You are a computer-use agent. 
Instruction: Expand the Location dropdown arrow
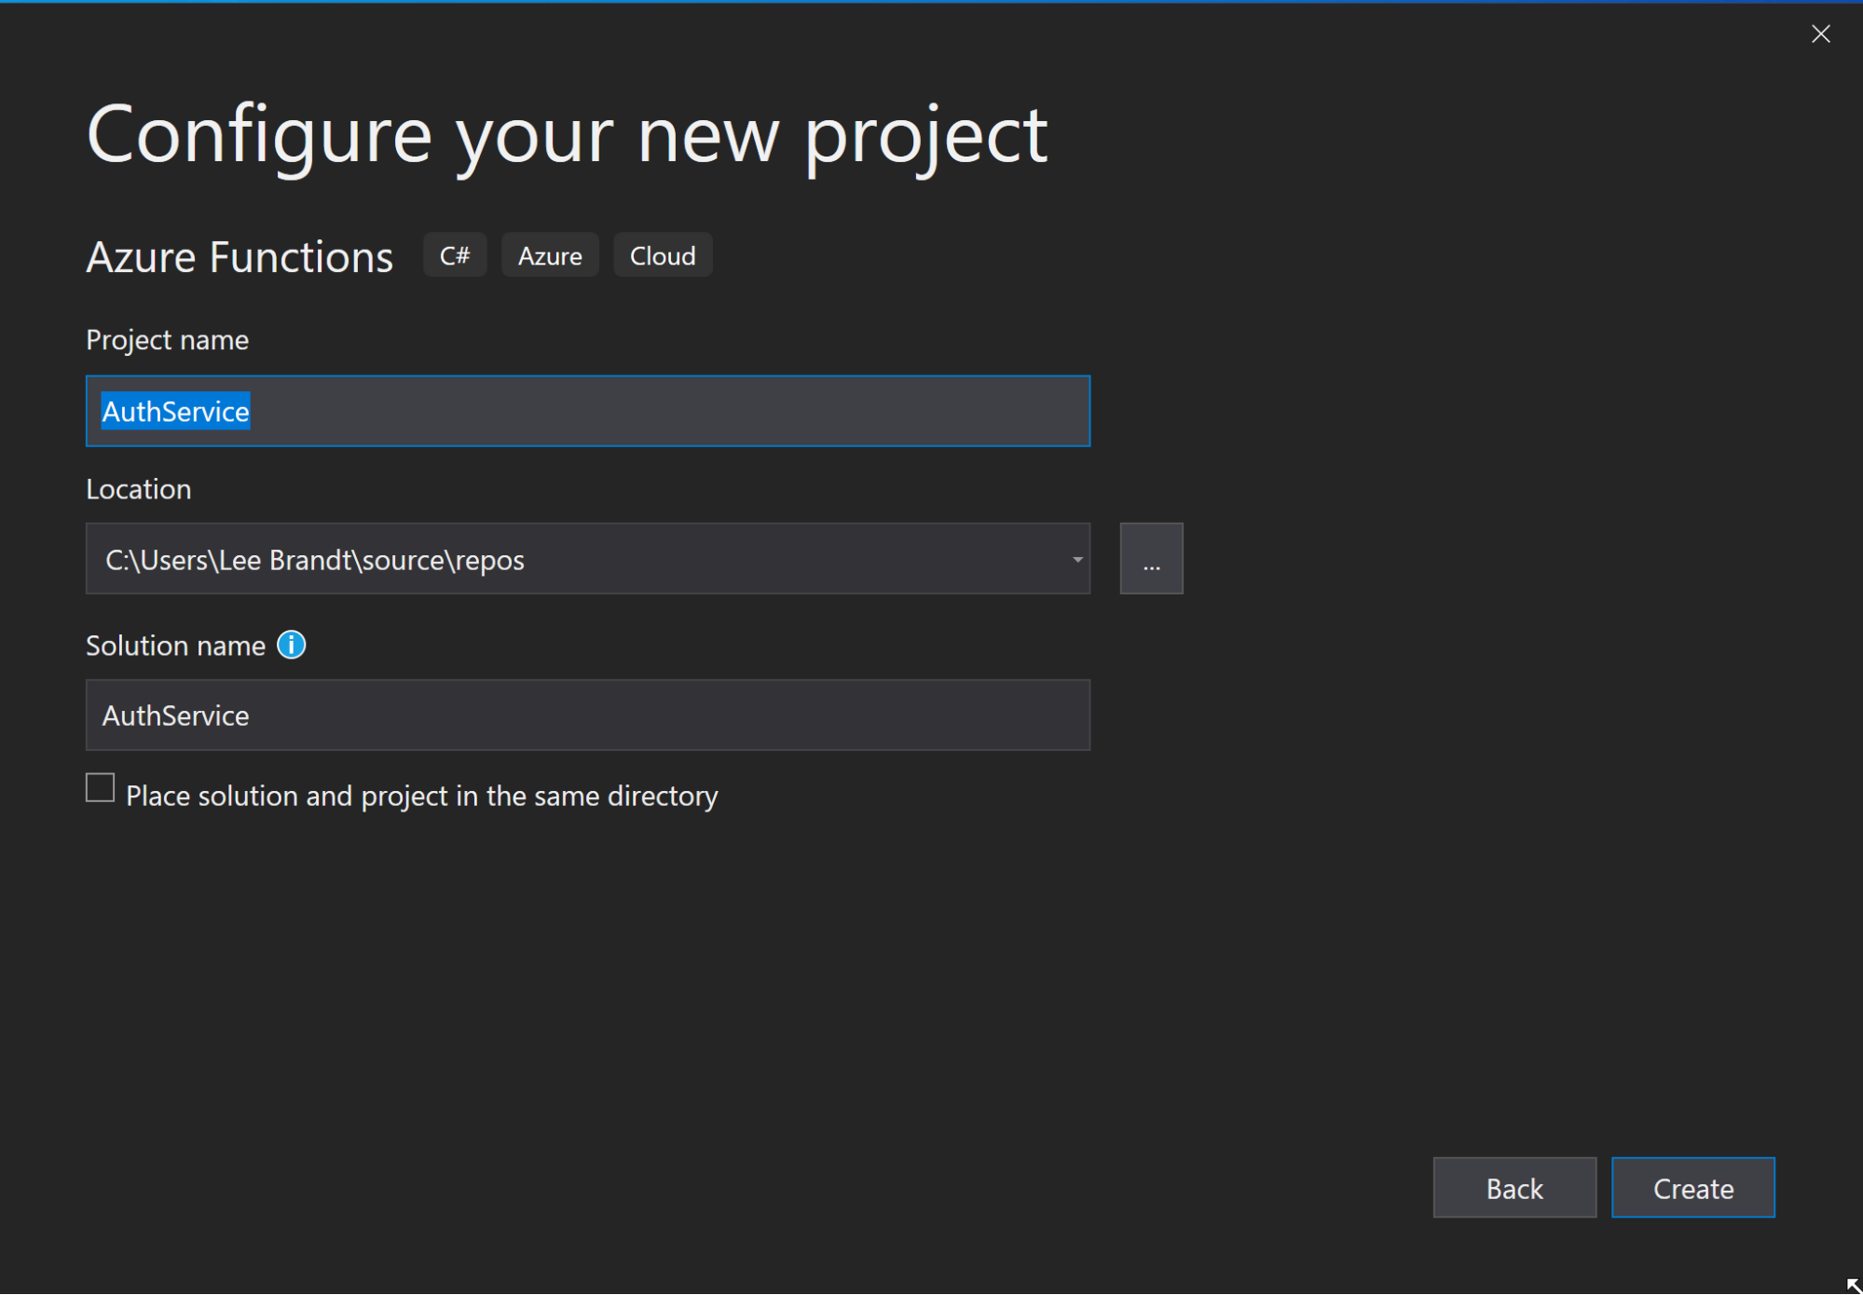[1076, 559]
